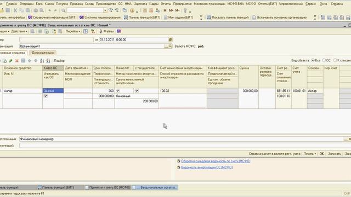Open the help icon dropdown arrow
The height and width of the screenshot is (197, 351).
tap(137, 11)
